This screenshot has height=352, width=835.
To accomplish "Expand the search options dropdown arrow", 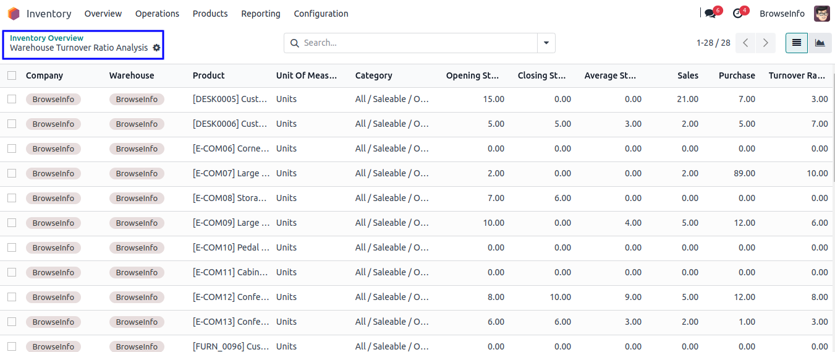I will coord(546,43).
